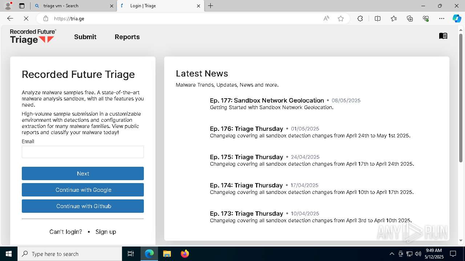Open the clock showing 9:49 AM
Viewport: 465px width, 261px height.
point(434,254)
